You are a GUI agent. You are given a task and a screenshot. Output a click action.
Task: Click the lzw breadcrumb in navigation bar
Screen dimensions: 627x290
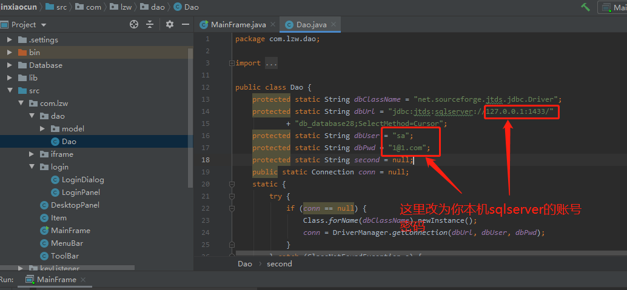click(x=121, y=7)
